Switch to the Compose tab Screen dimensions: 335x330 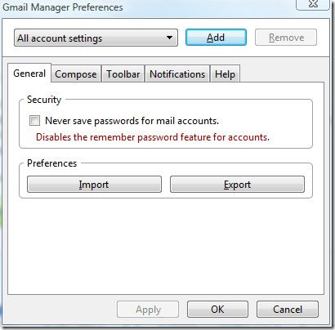click(76, 74)
